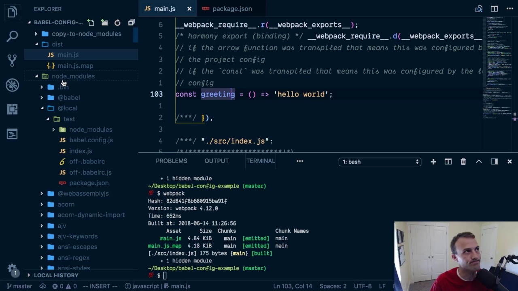Open main.js in the dist folder
518x291 pixels.
(x=81, y=55)
